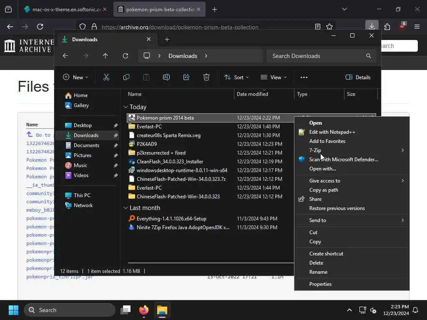Open the taskbar clock and date
Image resolution: width=427 pixels, height=320 pixels.
point(396,310)
